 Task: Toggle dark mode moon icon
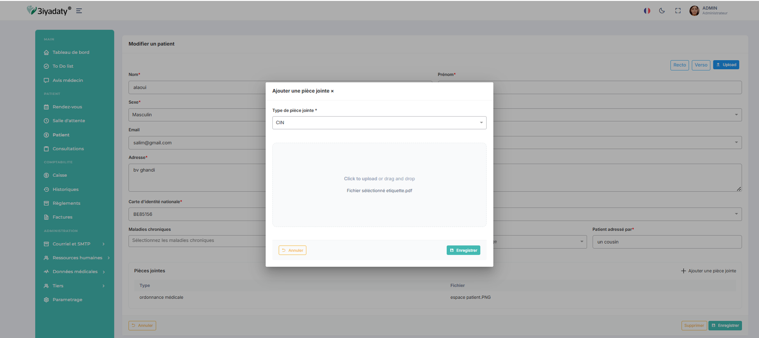[x=662, y=10]
